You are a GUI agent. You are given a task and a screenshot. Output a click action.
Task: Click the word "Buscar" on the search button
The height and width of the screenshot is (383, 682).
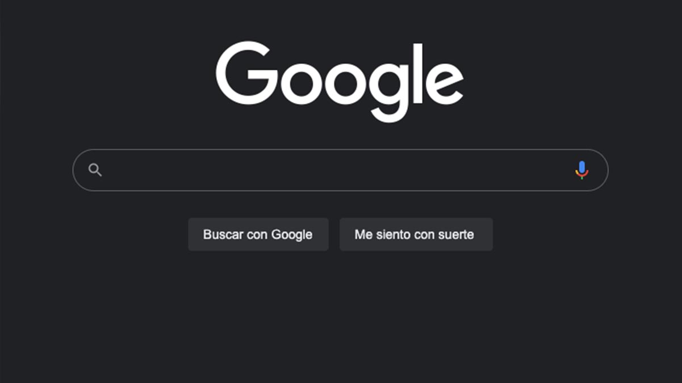(x=223, y=234)
